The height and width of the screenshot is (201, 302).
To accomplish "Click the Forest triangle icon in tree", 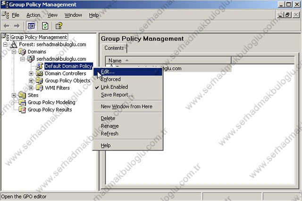I will 14,44.
